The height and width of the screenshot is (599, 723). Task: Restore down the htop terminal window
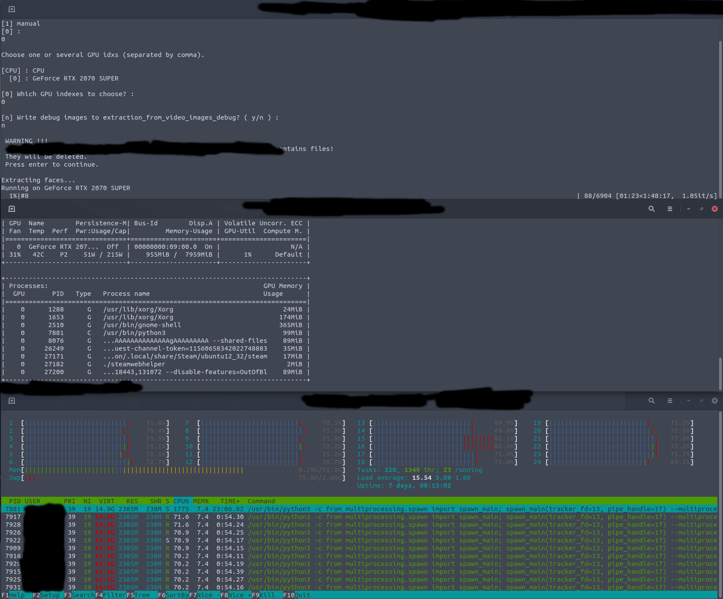click(x=701, y=401)
